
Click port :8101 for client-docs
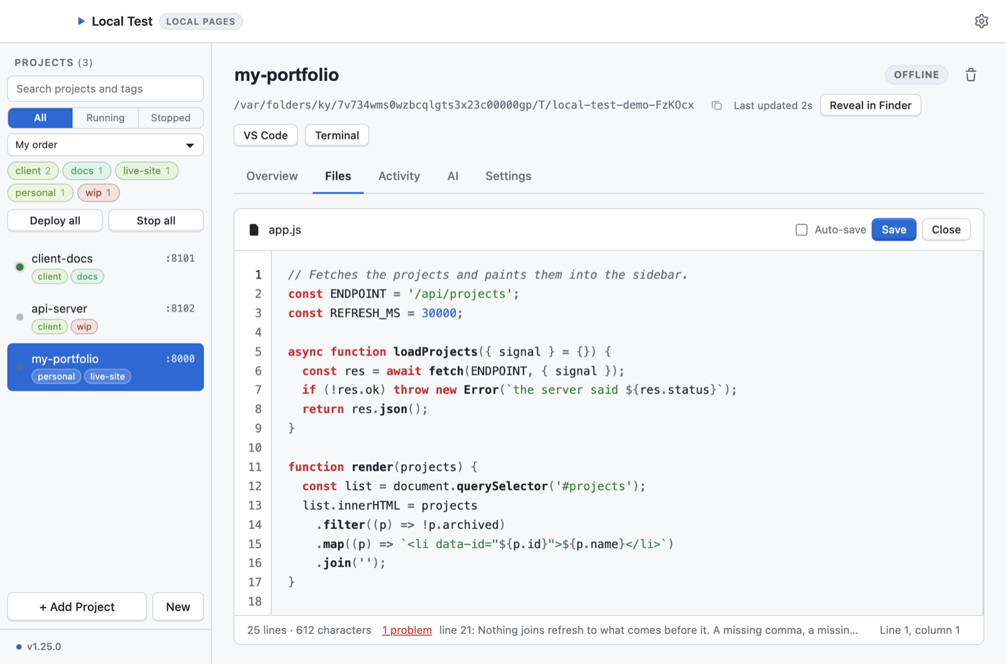point(180,258)
